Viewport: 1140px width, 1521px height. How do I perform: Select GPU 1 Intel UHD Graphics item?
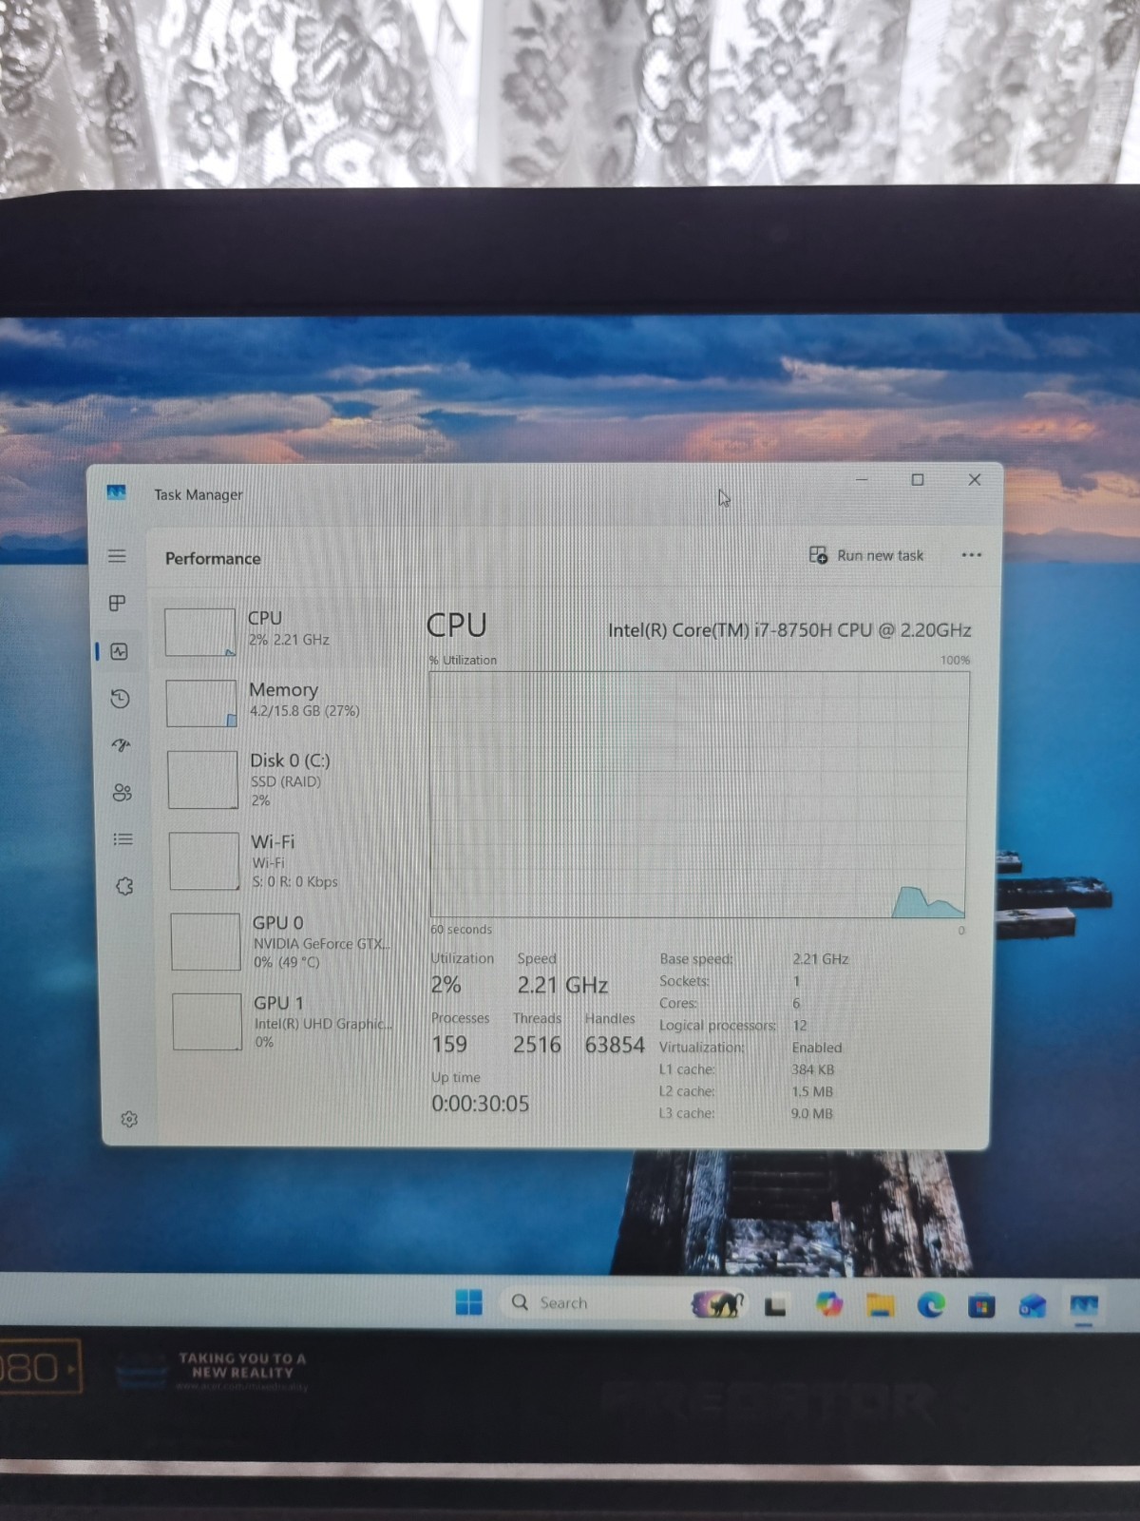pos(286,1022)
